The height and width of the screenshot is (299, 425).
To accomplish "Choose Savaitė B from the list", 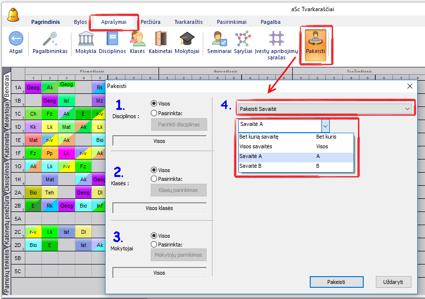I will (x=251, y=166).
